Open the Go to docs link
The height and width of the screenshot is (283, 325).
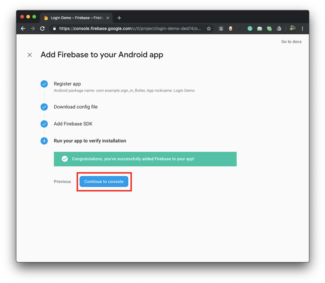291,42
